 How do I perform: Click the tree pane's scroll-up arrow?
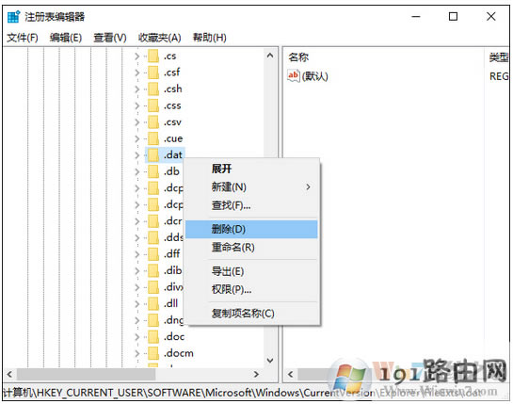[270, 56]
